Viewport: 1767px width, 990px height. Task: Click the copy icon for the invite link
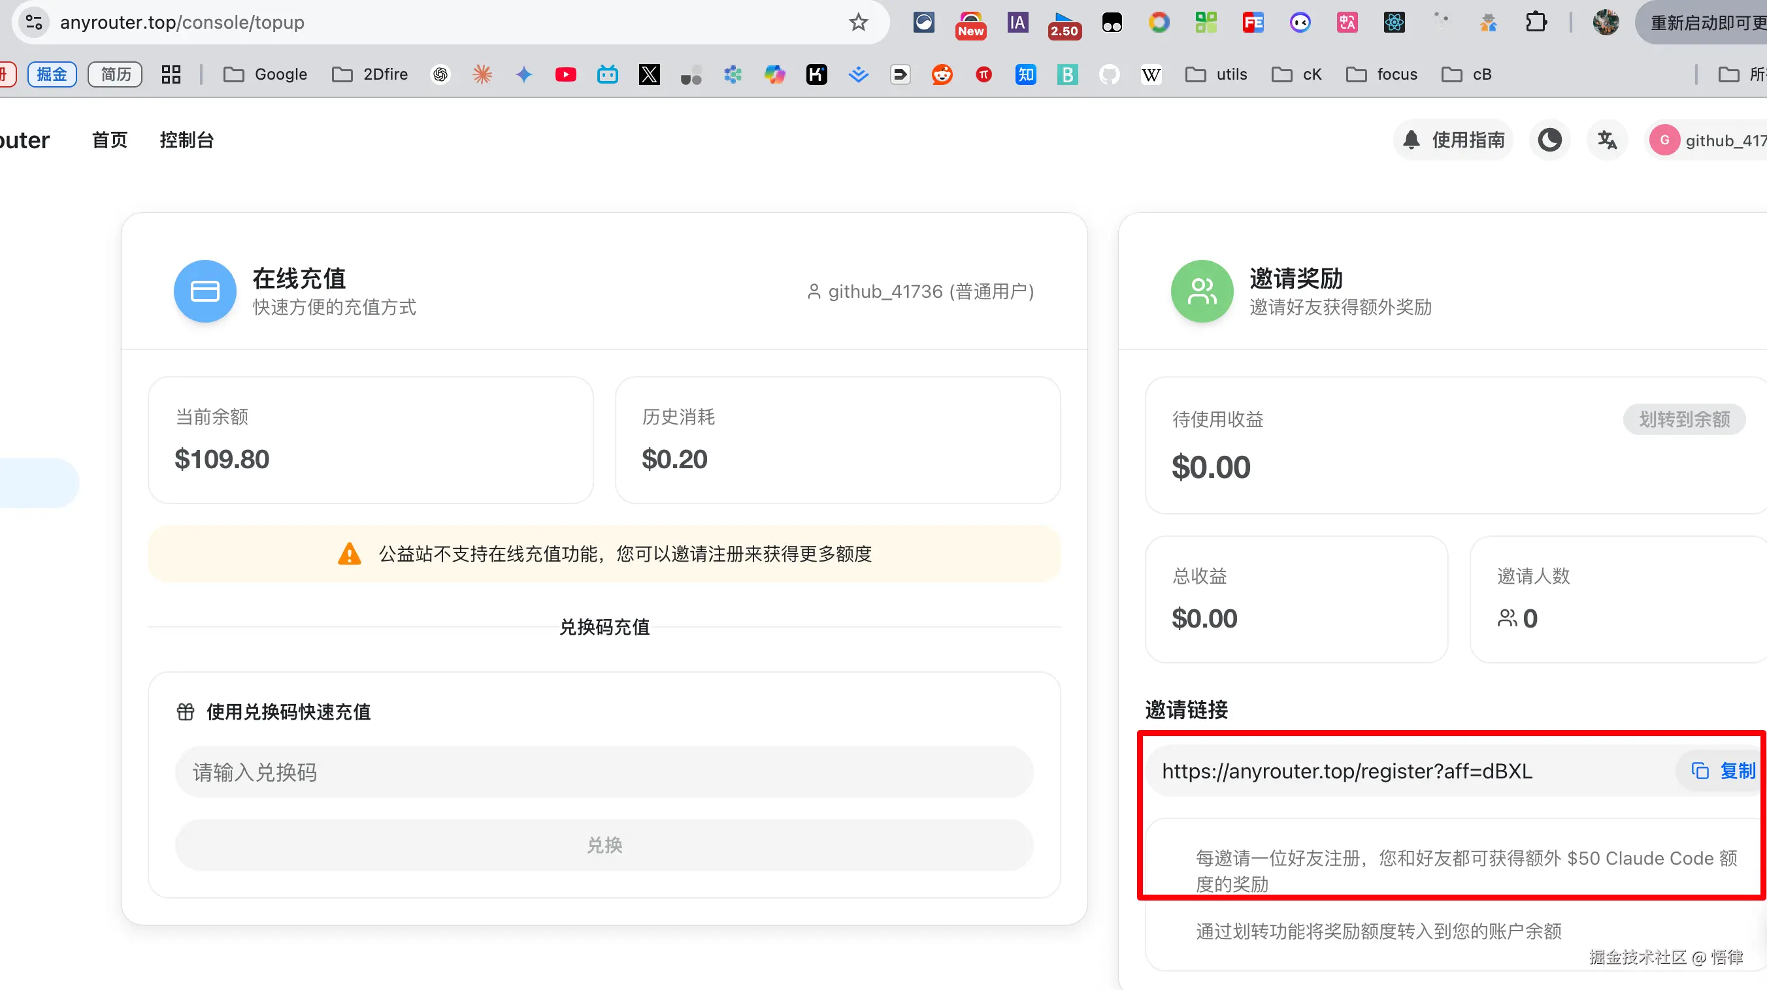(1700, 771)
